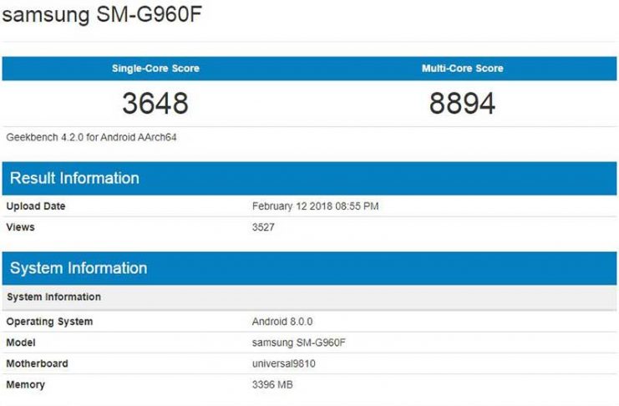Click the views count 3527

click(x=263, y=227)
